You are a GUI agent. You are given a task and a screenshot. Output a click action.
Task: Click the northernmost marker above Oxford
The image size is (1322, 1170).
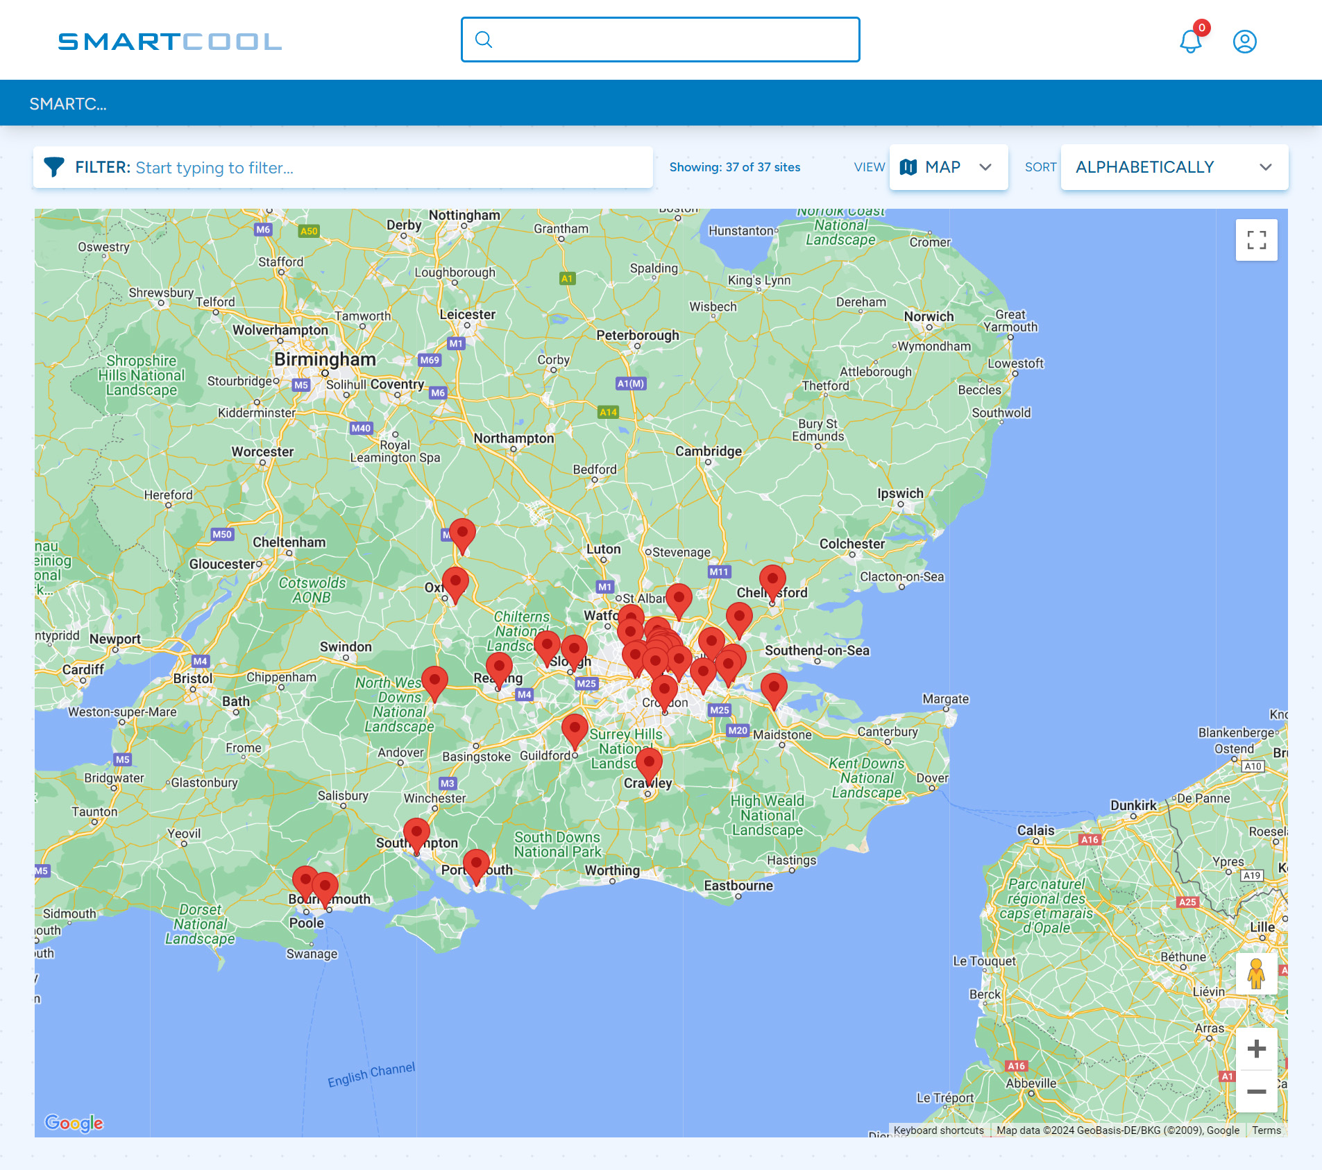tap(462, 535)
